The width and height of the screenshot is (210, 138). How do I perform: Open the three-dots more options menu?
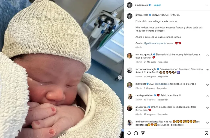click(206, 5)
